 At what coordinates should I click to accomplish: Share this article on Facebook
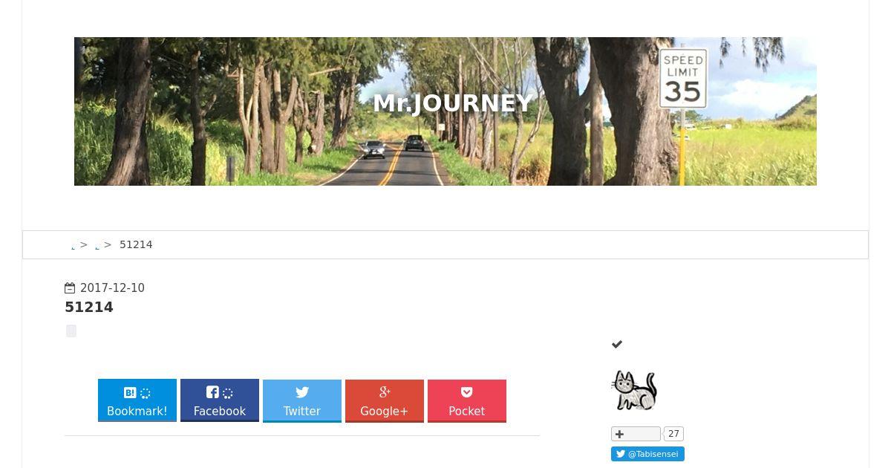coord(220,400)
